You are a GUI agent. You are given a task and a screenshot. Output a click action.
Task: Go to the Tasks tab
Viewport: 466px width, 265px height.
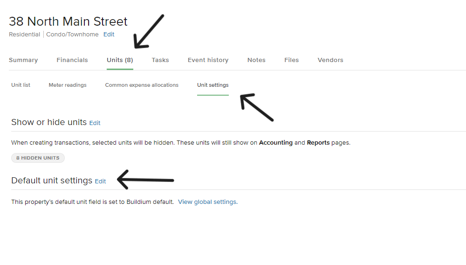(x=160, y=60)
